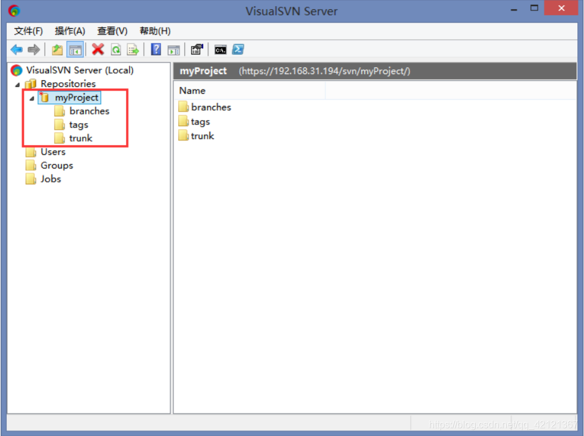The width and height of the screenshot is (584, 436).
Task: Refresh the view with the green refresh icon
Action: pyautogui.click(x=116, y=49)
